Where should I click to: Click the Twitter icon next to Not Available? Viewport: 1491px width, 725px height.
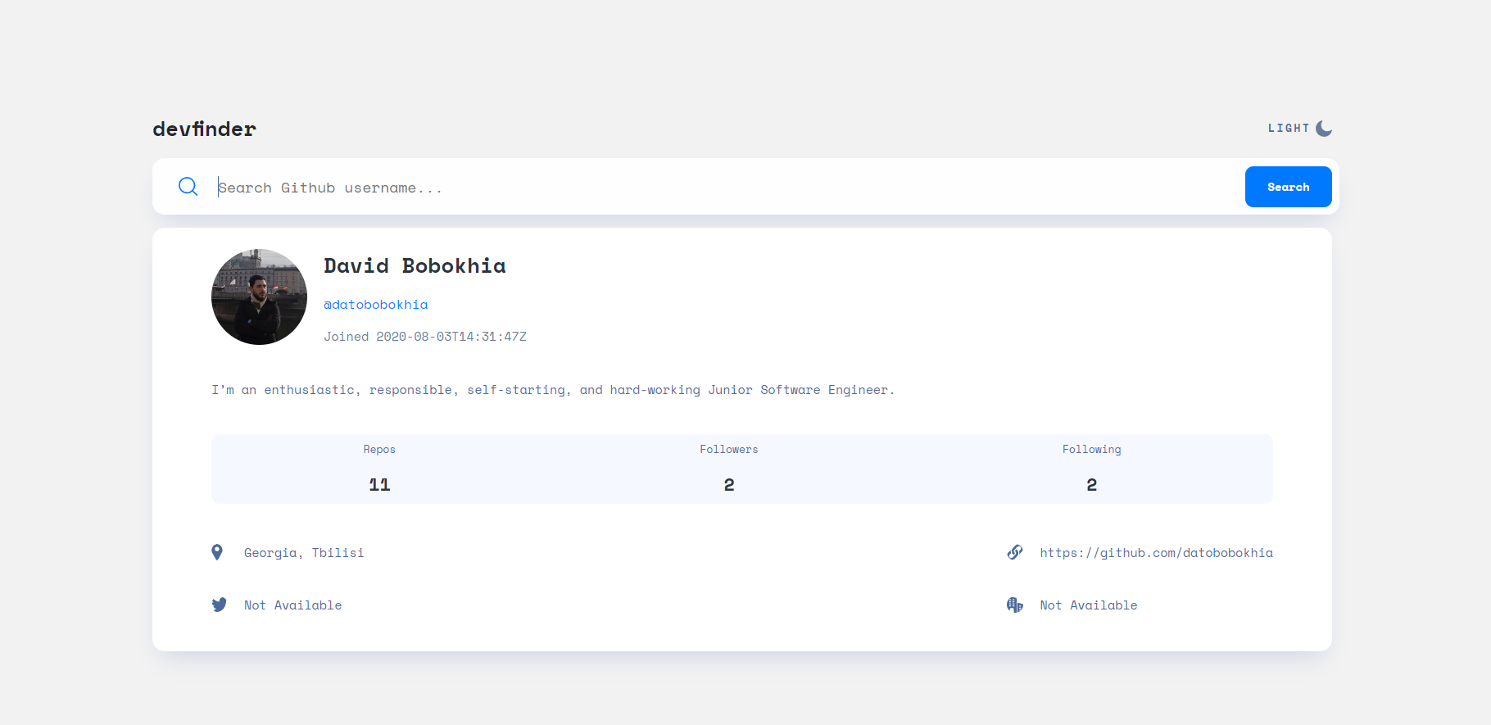point(218,605)
